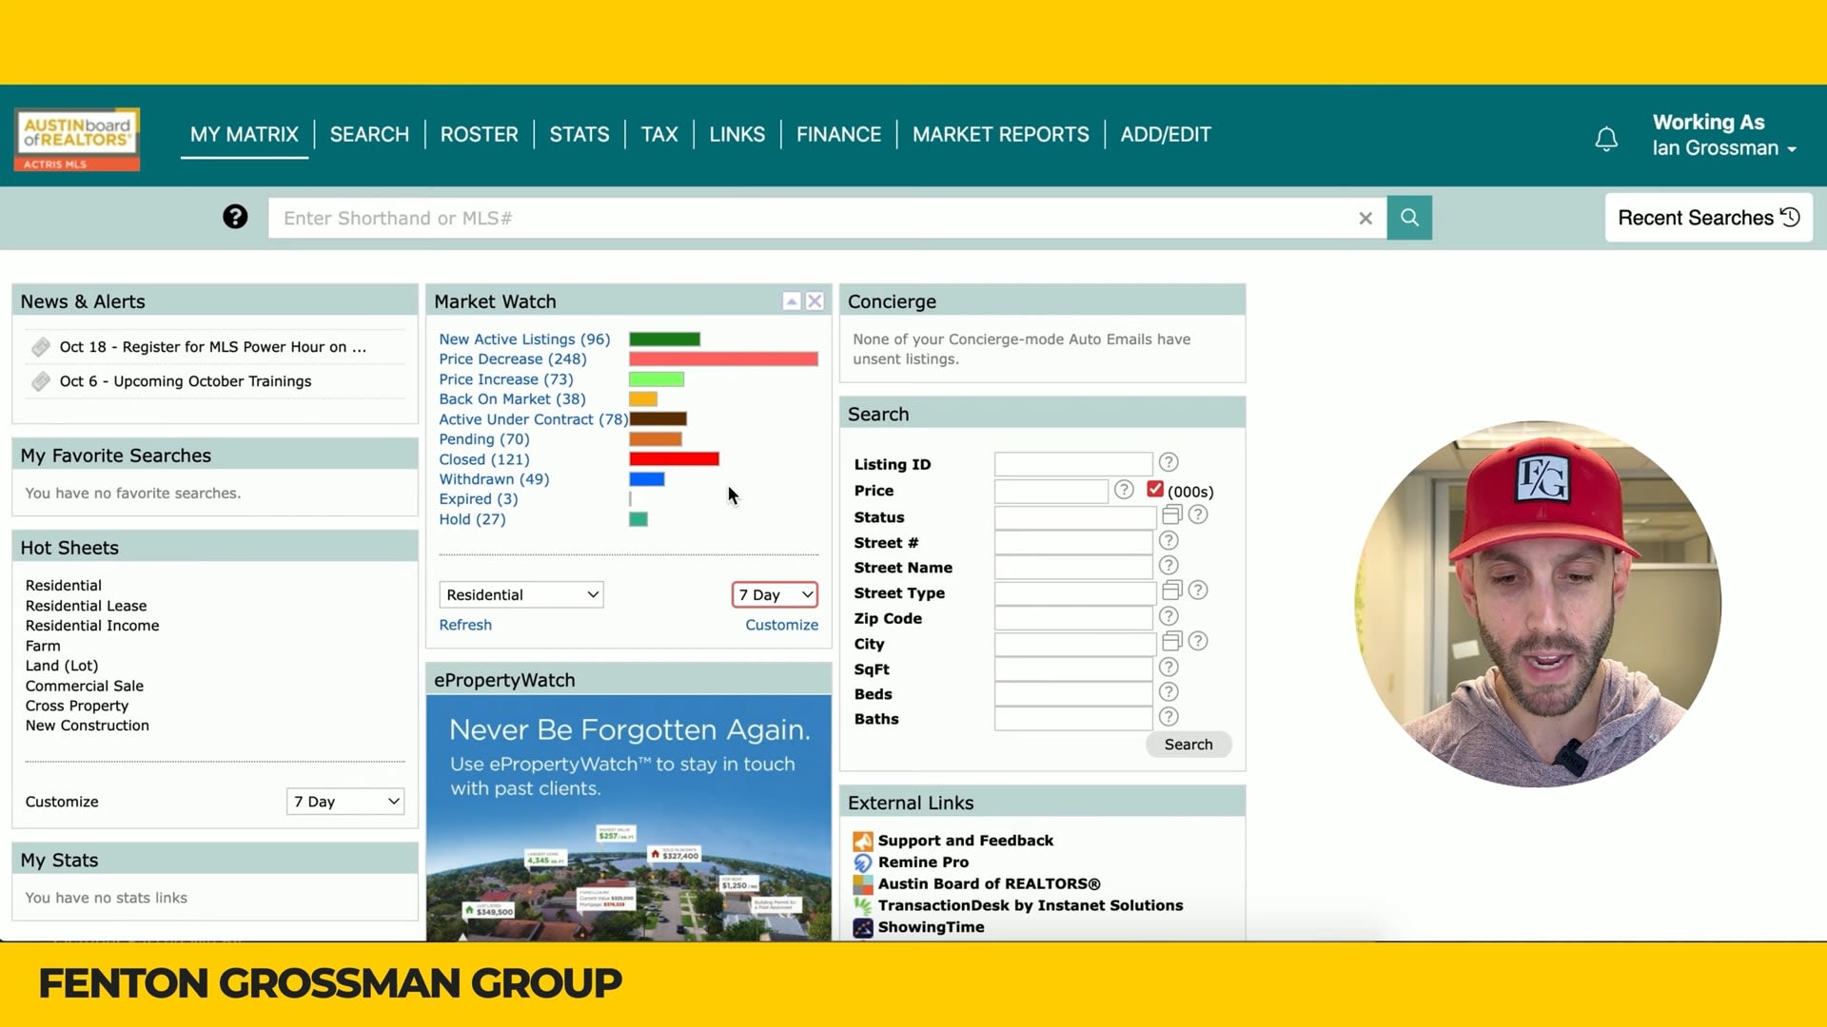The width and height of the screenshot is (1827, 1027).
Task: Open the MARKET REPORTS menu
Action: [x=1000, y=134]
